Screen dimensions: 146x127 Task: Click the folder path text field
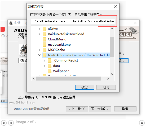[x=73, y=21]
